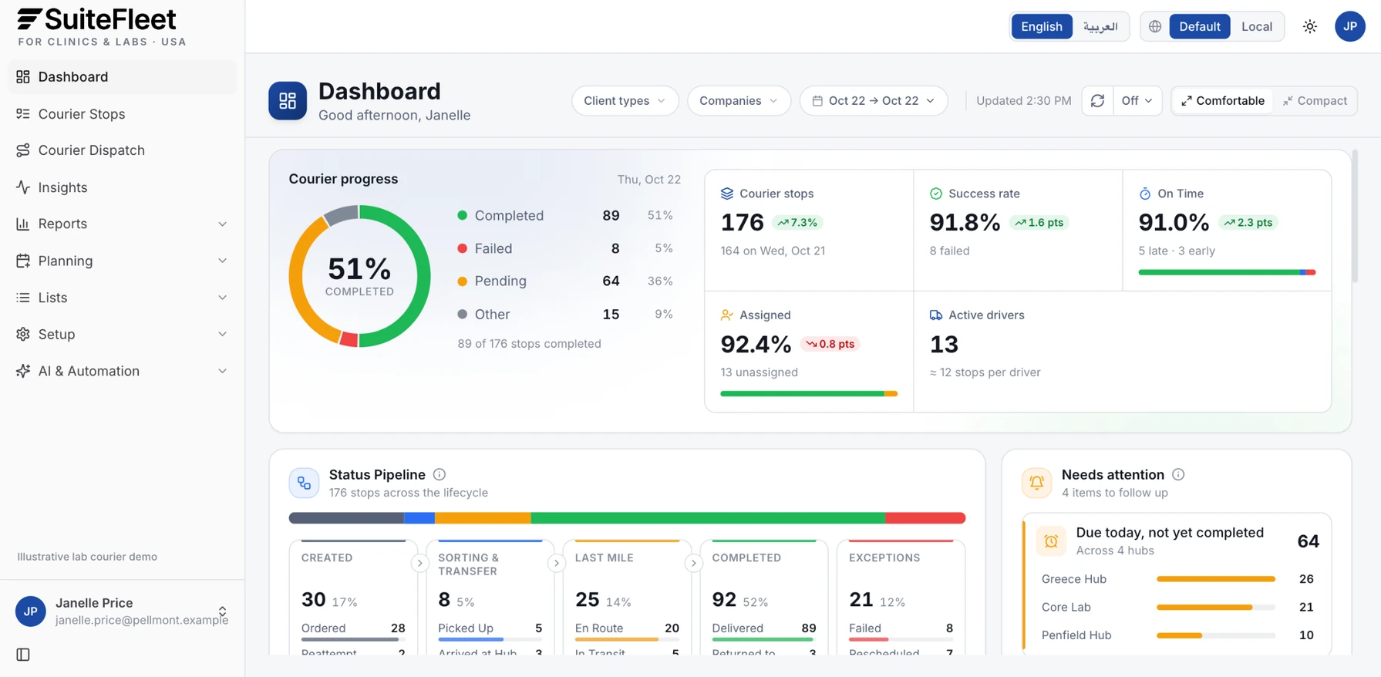1381x677 pixels.
Task: Open the Insights page
Action: click(x=122, y=187)
